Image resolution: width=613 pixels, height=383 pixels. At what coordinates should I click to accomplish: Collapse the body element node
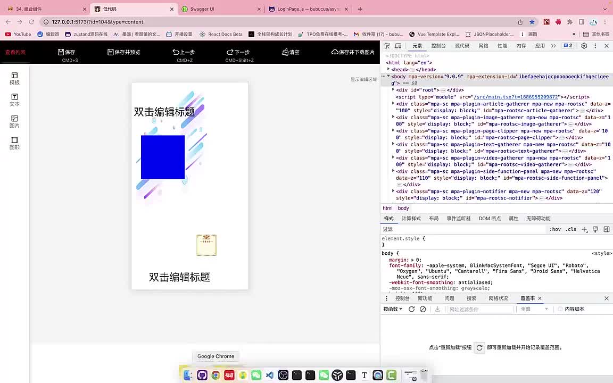point(388,76)
